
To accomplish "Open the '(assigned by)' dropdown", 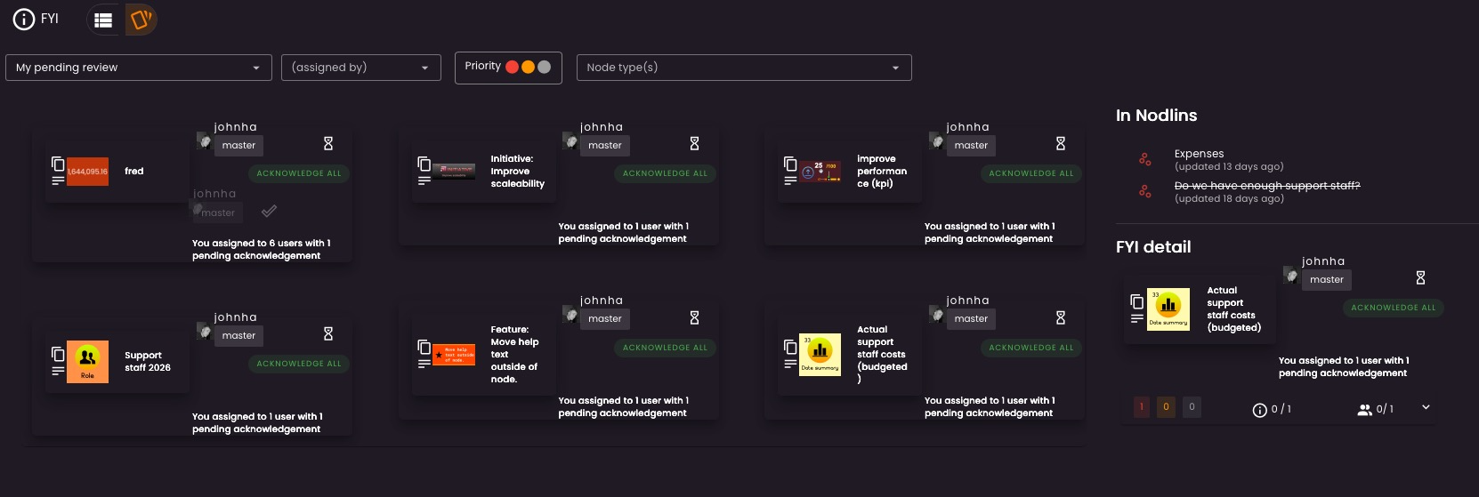I will (x=360, y=68).
